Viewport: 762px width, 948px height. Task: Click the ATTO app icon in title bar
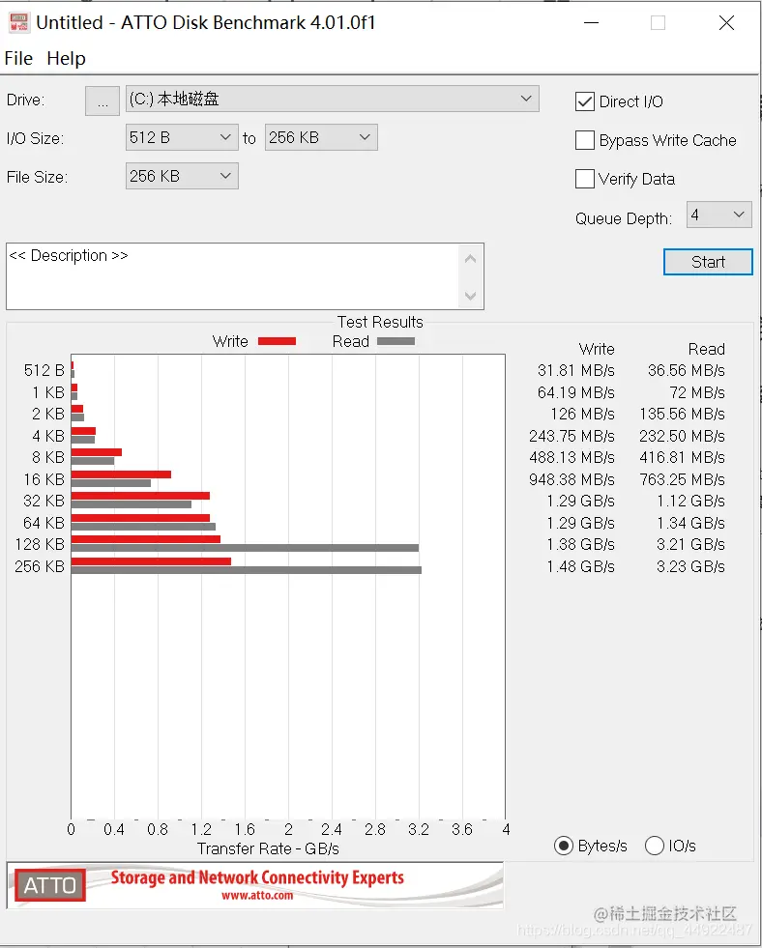18,23
